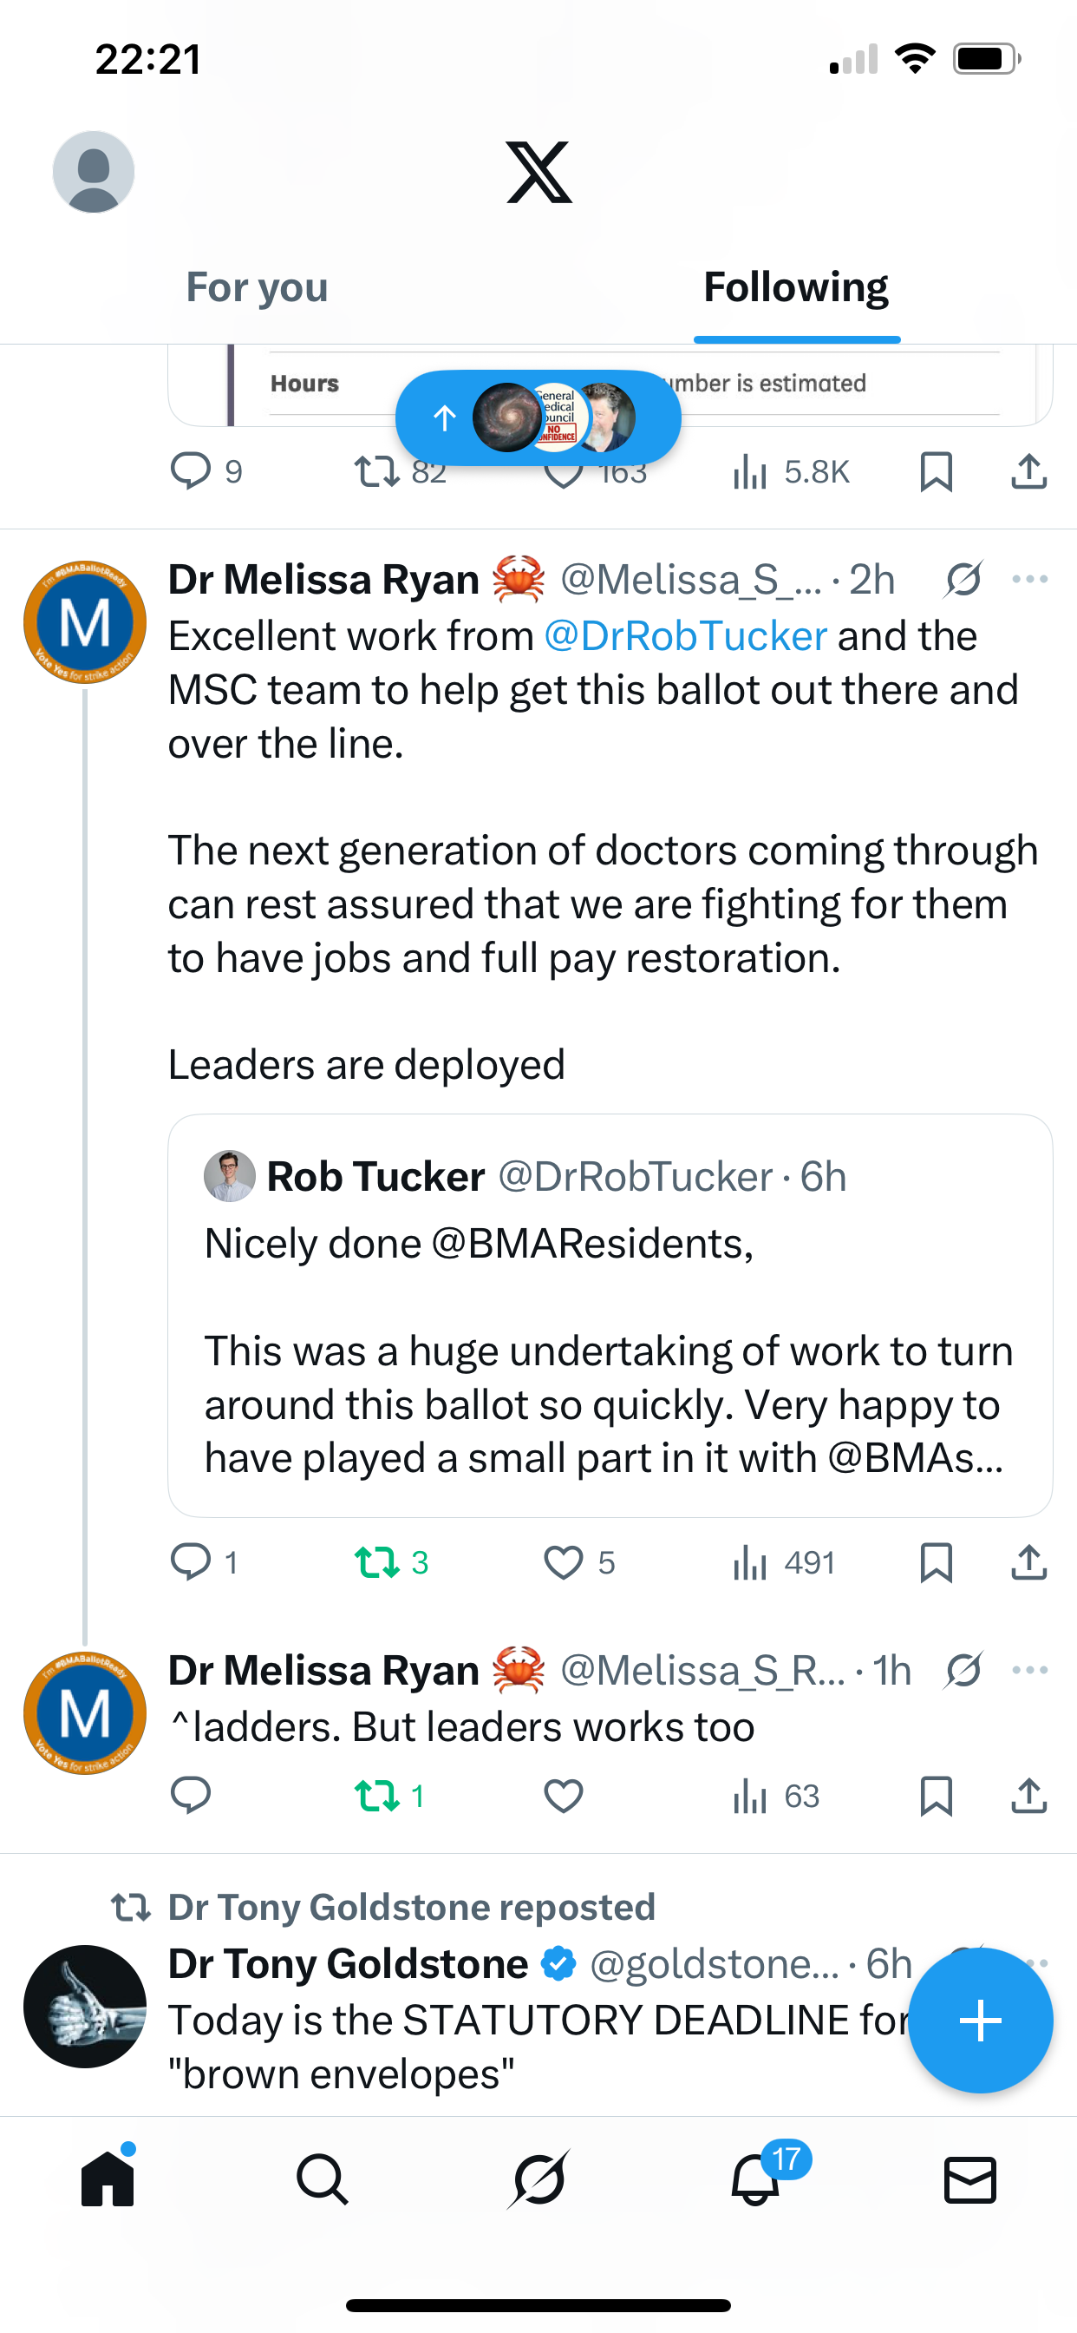1077x2333 pixels.
Task: Like the '^ladders. But leaders works too' post
Action: pos(564,1795)
